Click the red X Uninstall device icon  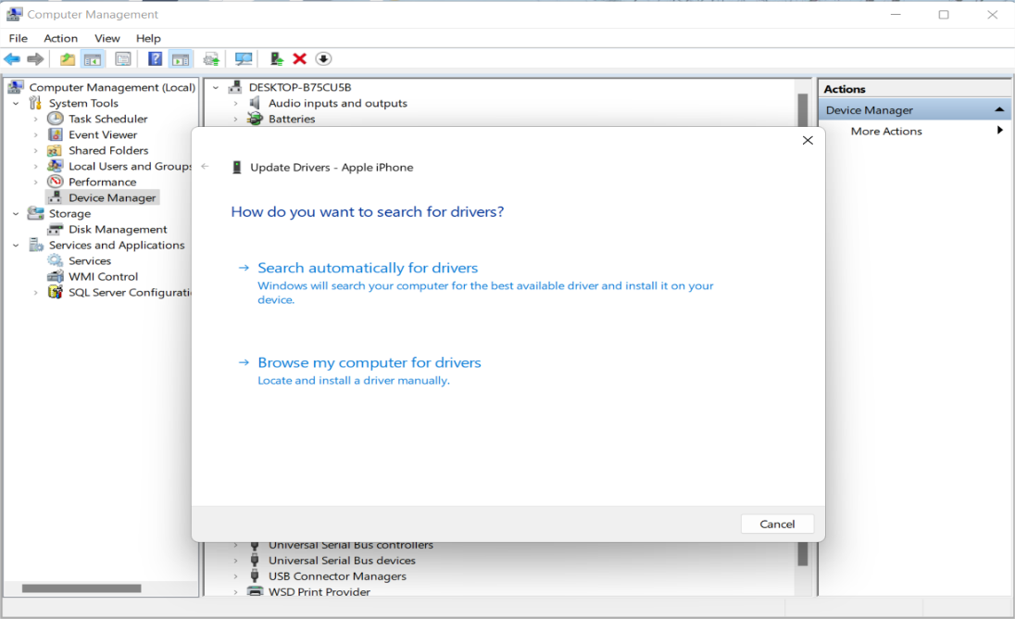pyautogui.click(x=299, y=59)
